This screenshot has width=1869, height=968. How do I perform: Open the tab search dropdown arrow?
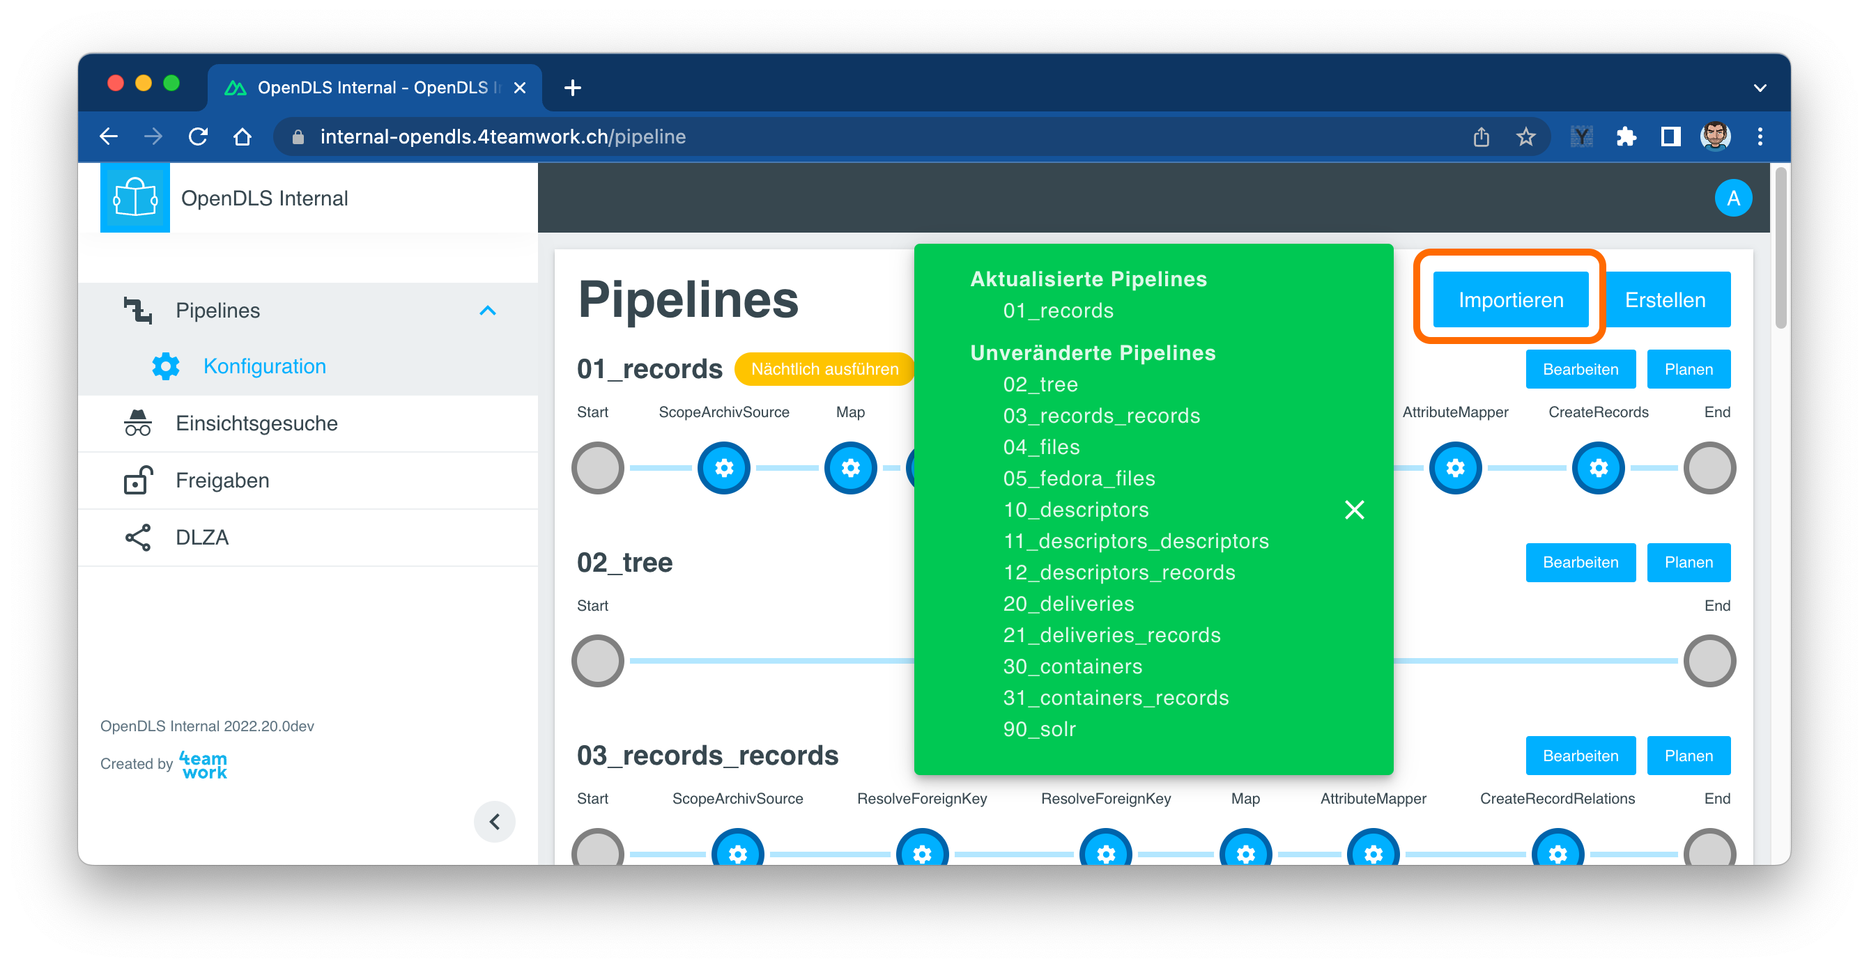(1760, 88)
